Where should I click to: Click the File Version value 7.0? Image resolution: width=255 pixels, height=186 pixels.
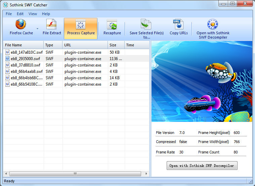coord(182,133)
